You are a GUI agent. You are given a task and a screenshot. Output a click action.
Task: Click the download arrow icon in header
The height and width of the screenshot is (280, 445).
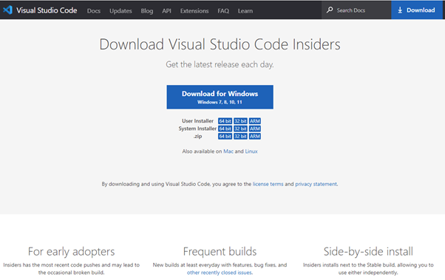[400, 10]
